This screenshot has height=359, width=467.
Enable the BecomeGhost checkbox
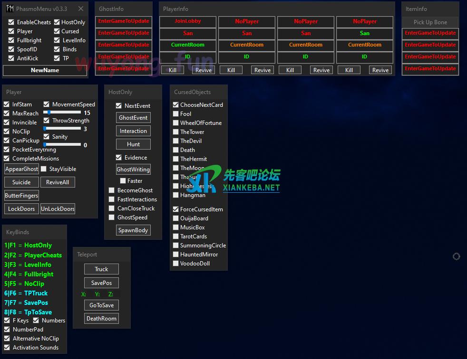[112, 190]
